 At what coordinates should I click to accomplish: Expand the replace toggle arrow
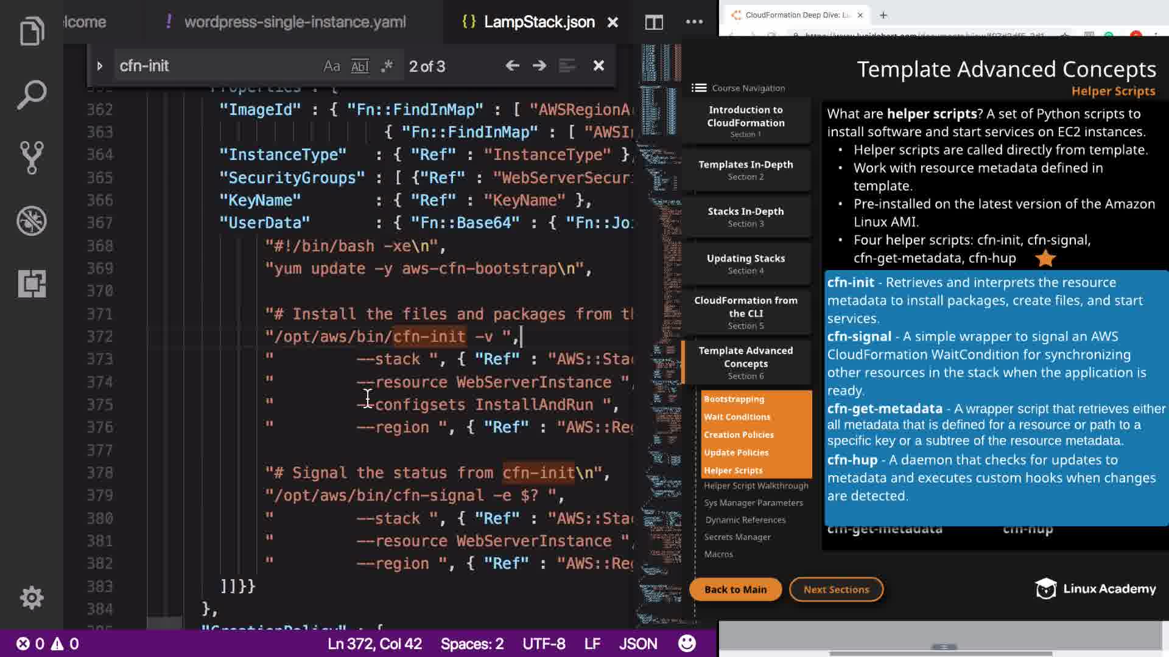[100, 66]
